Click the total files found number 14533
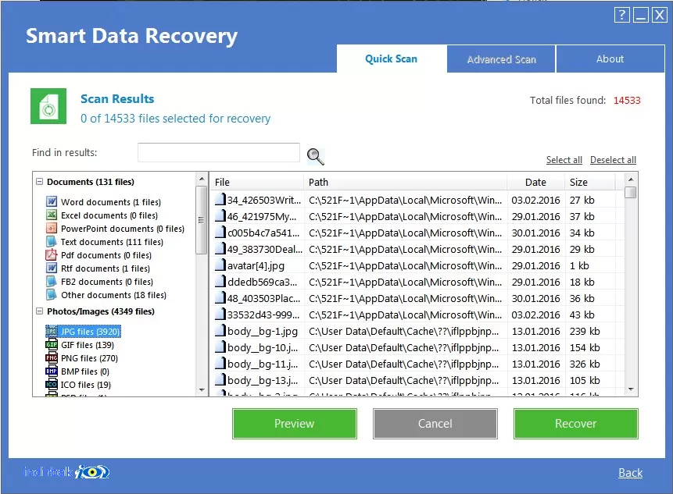This screenshot has height=494, width=673. coord(627,100)
